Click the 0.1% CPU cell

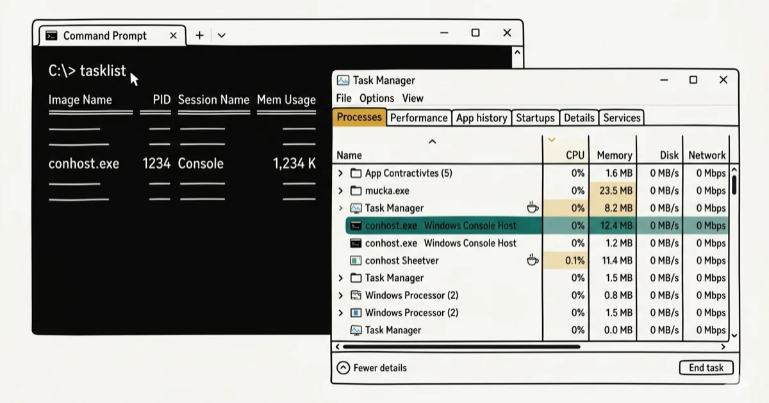[565, 260]
